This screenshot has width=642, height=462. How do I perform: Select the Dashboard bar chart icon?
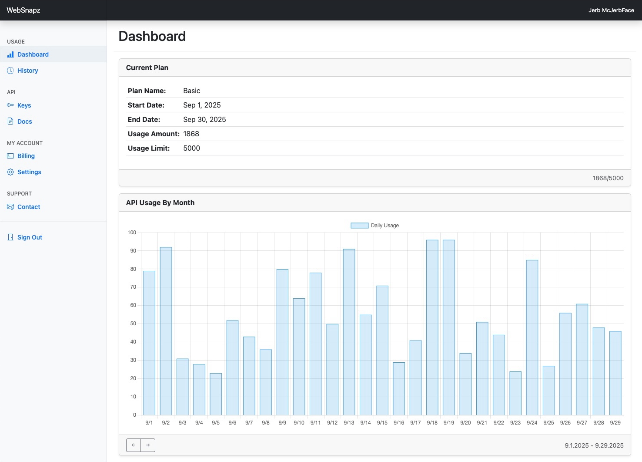click(x=10, y=54)
